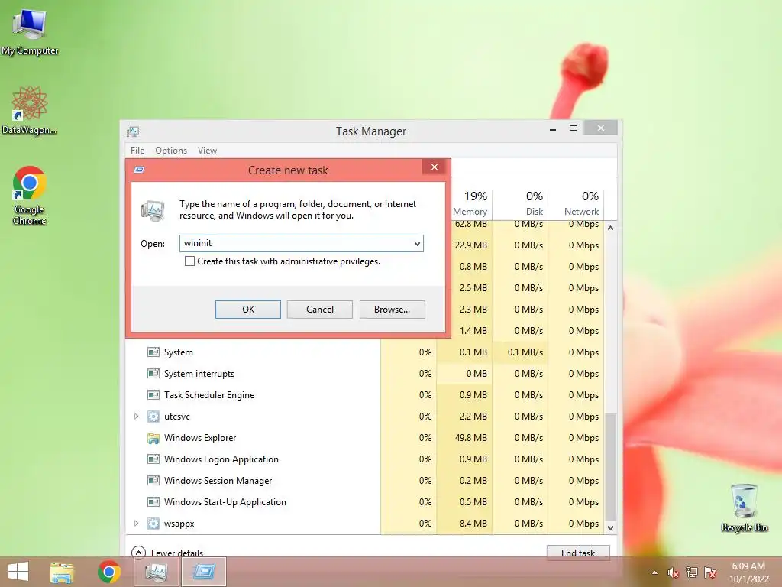Viewport: 782px width, 587px height.
Task: Click the Chrome icon in the taskbar
Action: click(109, 572)
